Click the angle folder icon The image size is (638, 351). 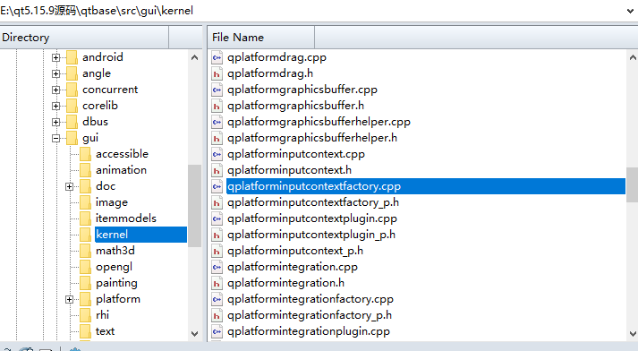(72, 73)
